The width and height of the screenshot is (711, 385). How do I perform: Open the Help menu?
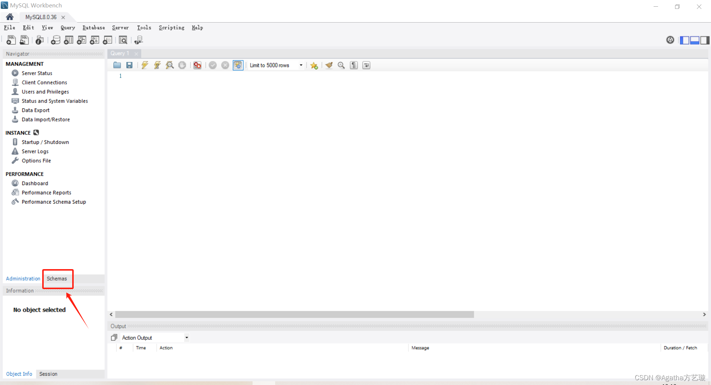point(197,27)
